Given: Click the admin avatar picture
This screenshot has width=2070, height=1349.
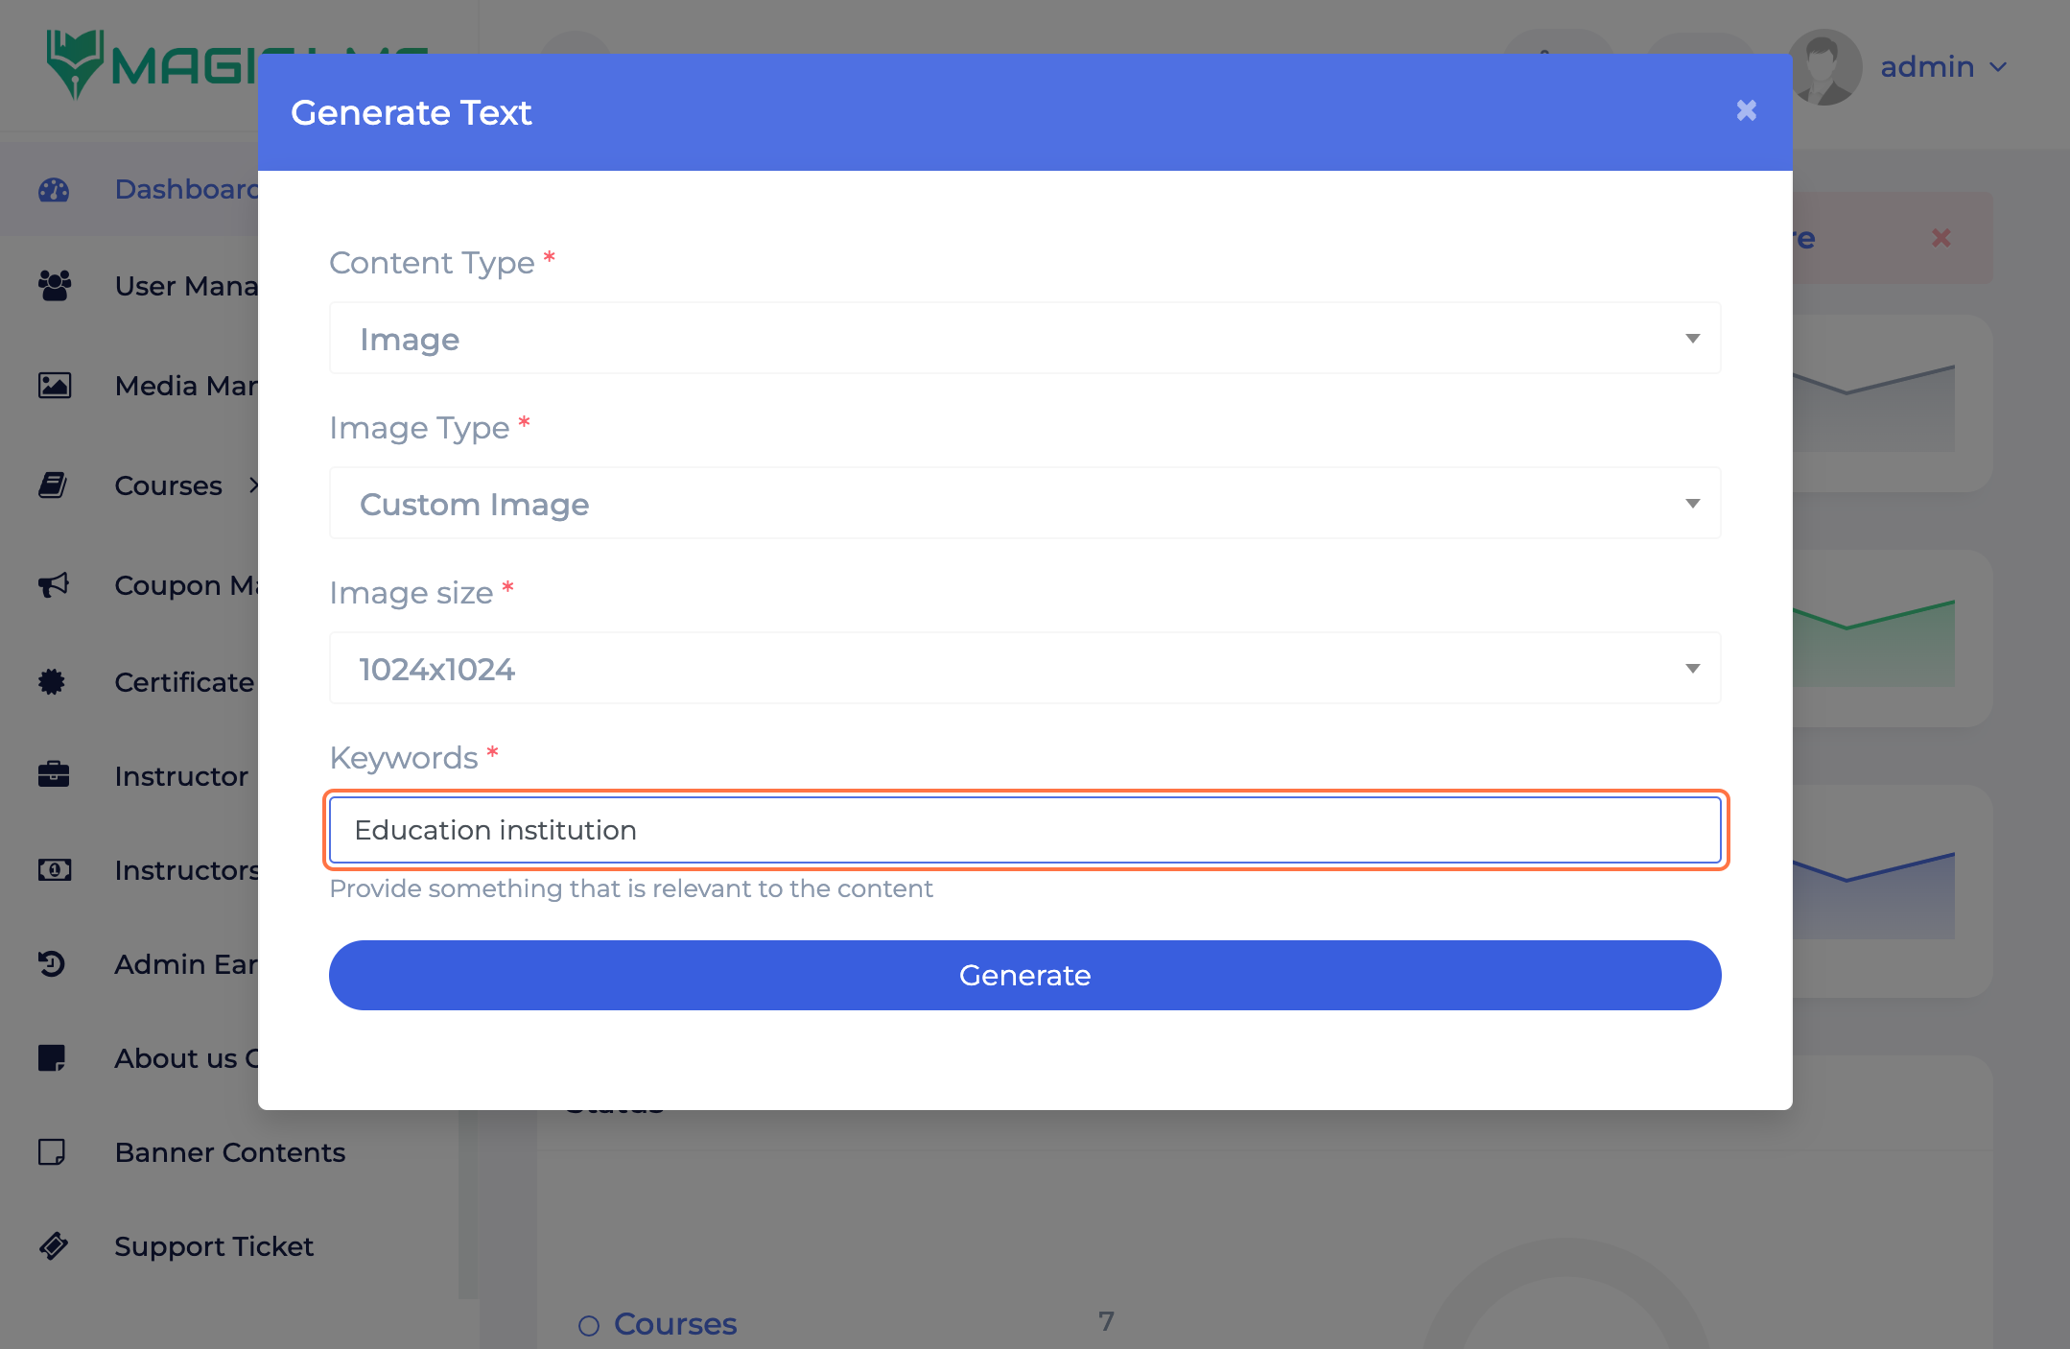Looking at the screenshot, I should 1825,67.
